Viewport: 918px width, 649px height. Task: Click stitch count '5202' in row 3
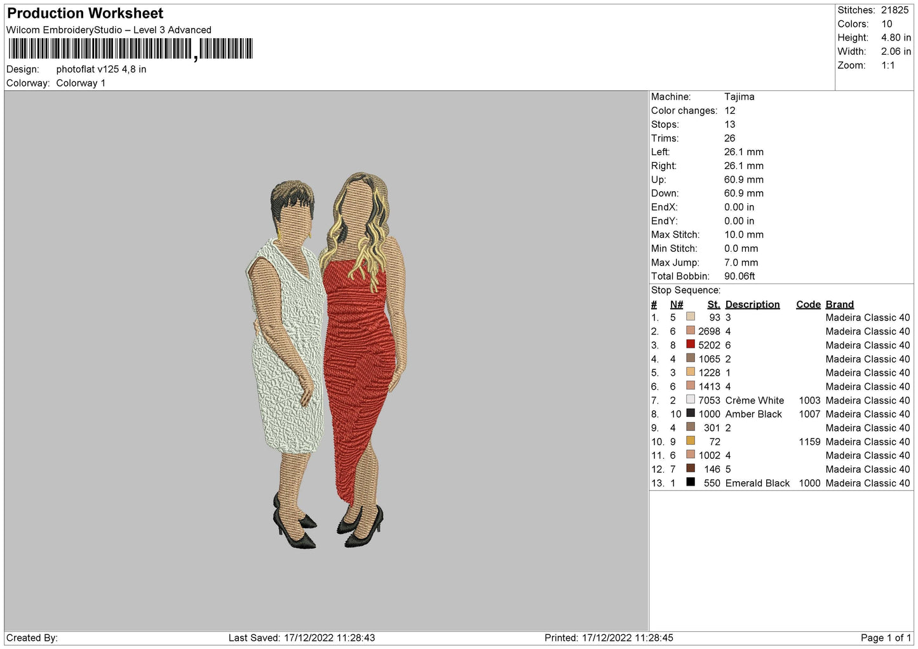(709, 345)
